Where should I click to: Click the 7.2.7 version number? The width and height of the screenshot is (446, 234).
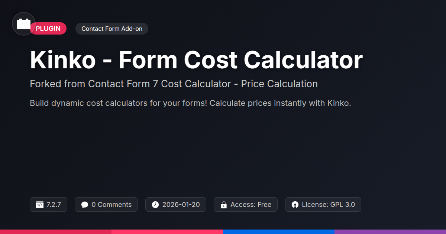(x=54, y=205)
